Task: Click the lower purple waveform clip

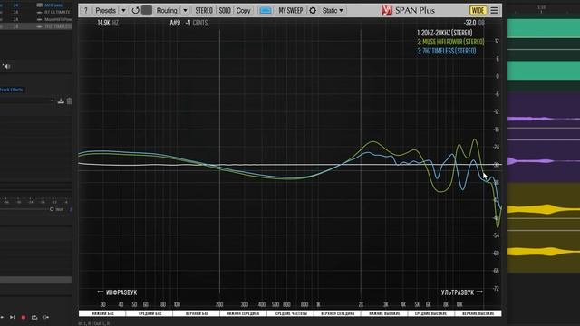Action: click(x=544, y=161)
